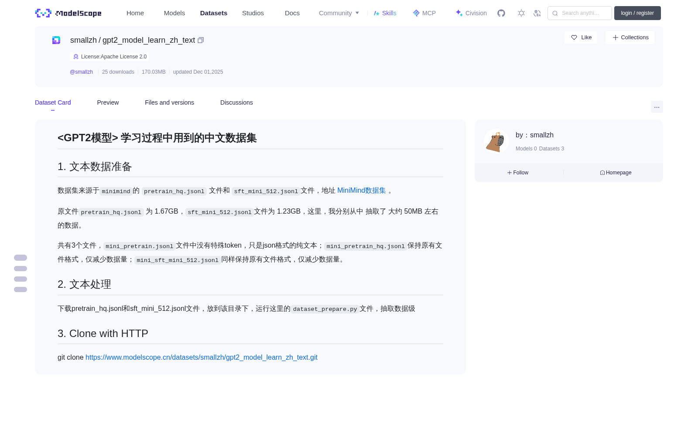Screen dimensions: 698x436
Task: Open the three-dots more options button
Action: tap(657, 107)
